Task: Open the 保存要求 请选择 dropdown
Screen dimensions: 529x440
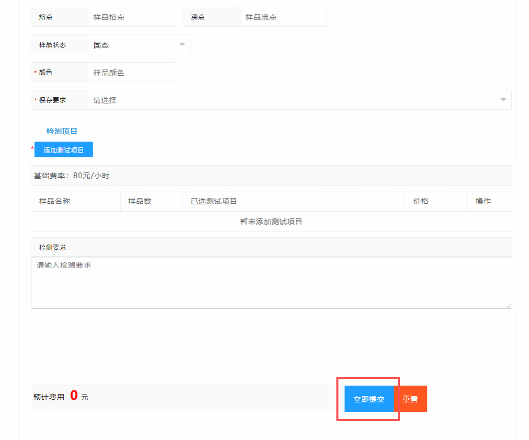Action: coord(300,100)
